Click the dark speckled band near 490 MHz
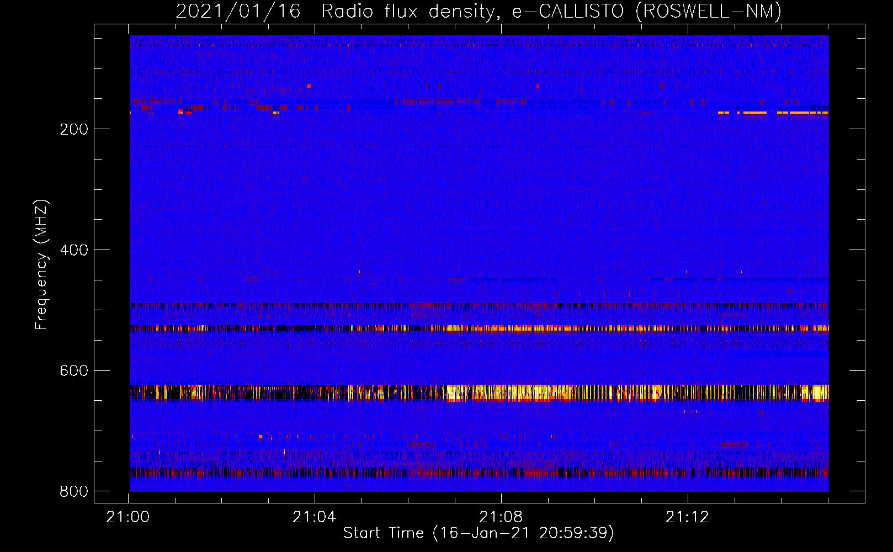Viewport: 893px width, 552px height. 479,305
